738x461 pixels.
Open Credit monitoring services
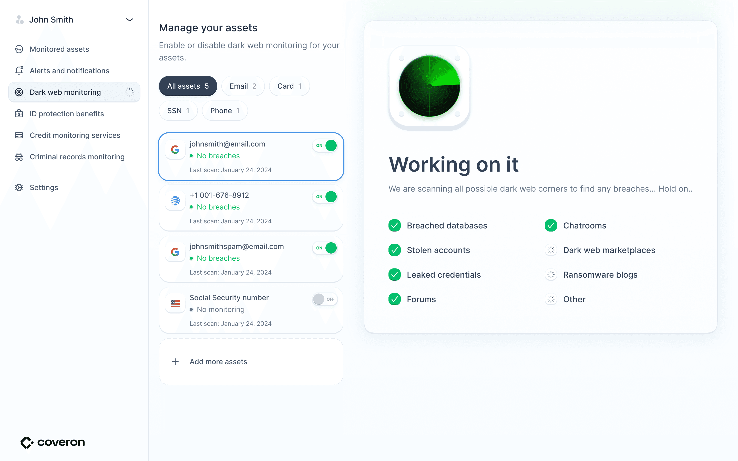pos(74,135)
